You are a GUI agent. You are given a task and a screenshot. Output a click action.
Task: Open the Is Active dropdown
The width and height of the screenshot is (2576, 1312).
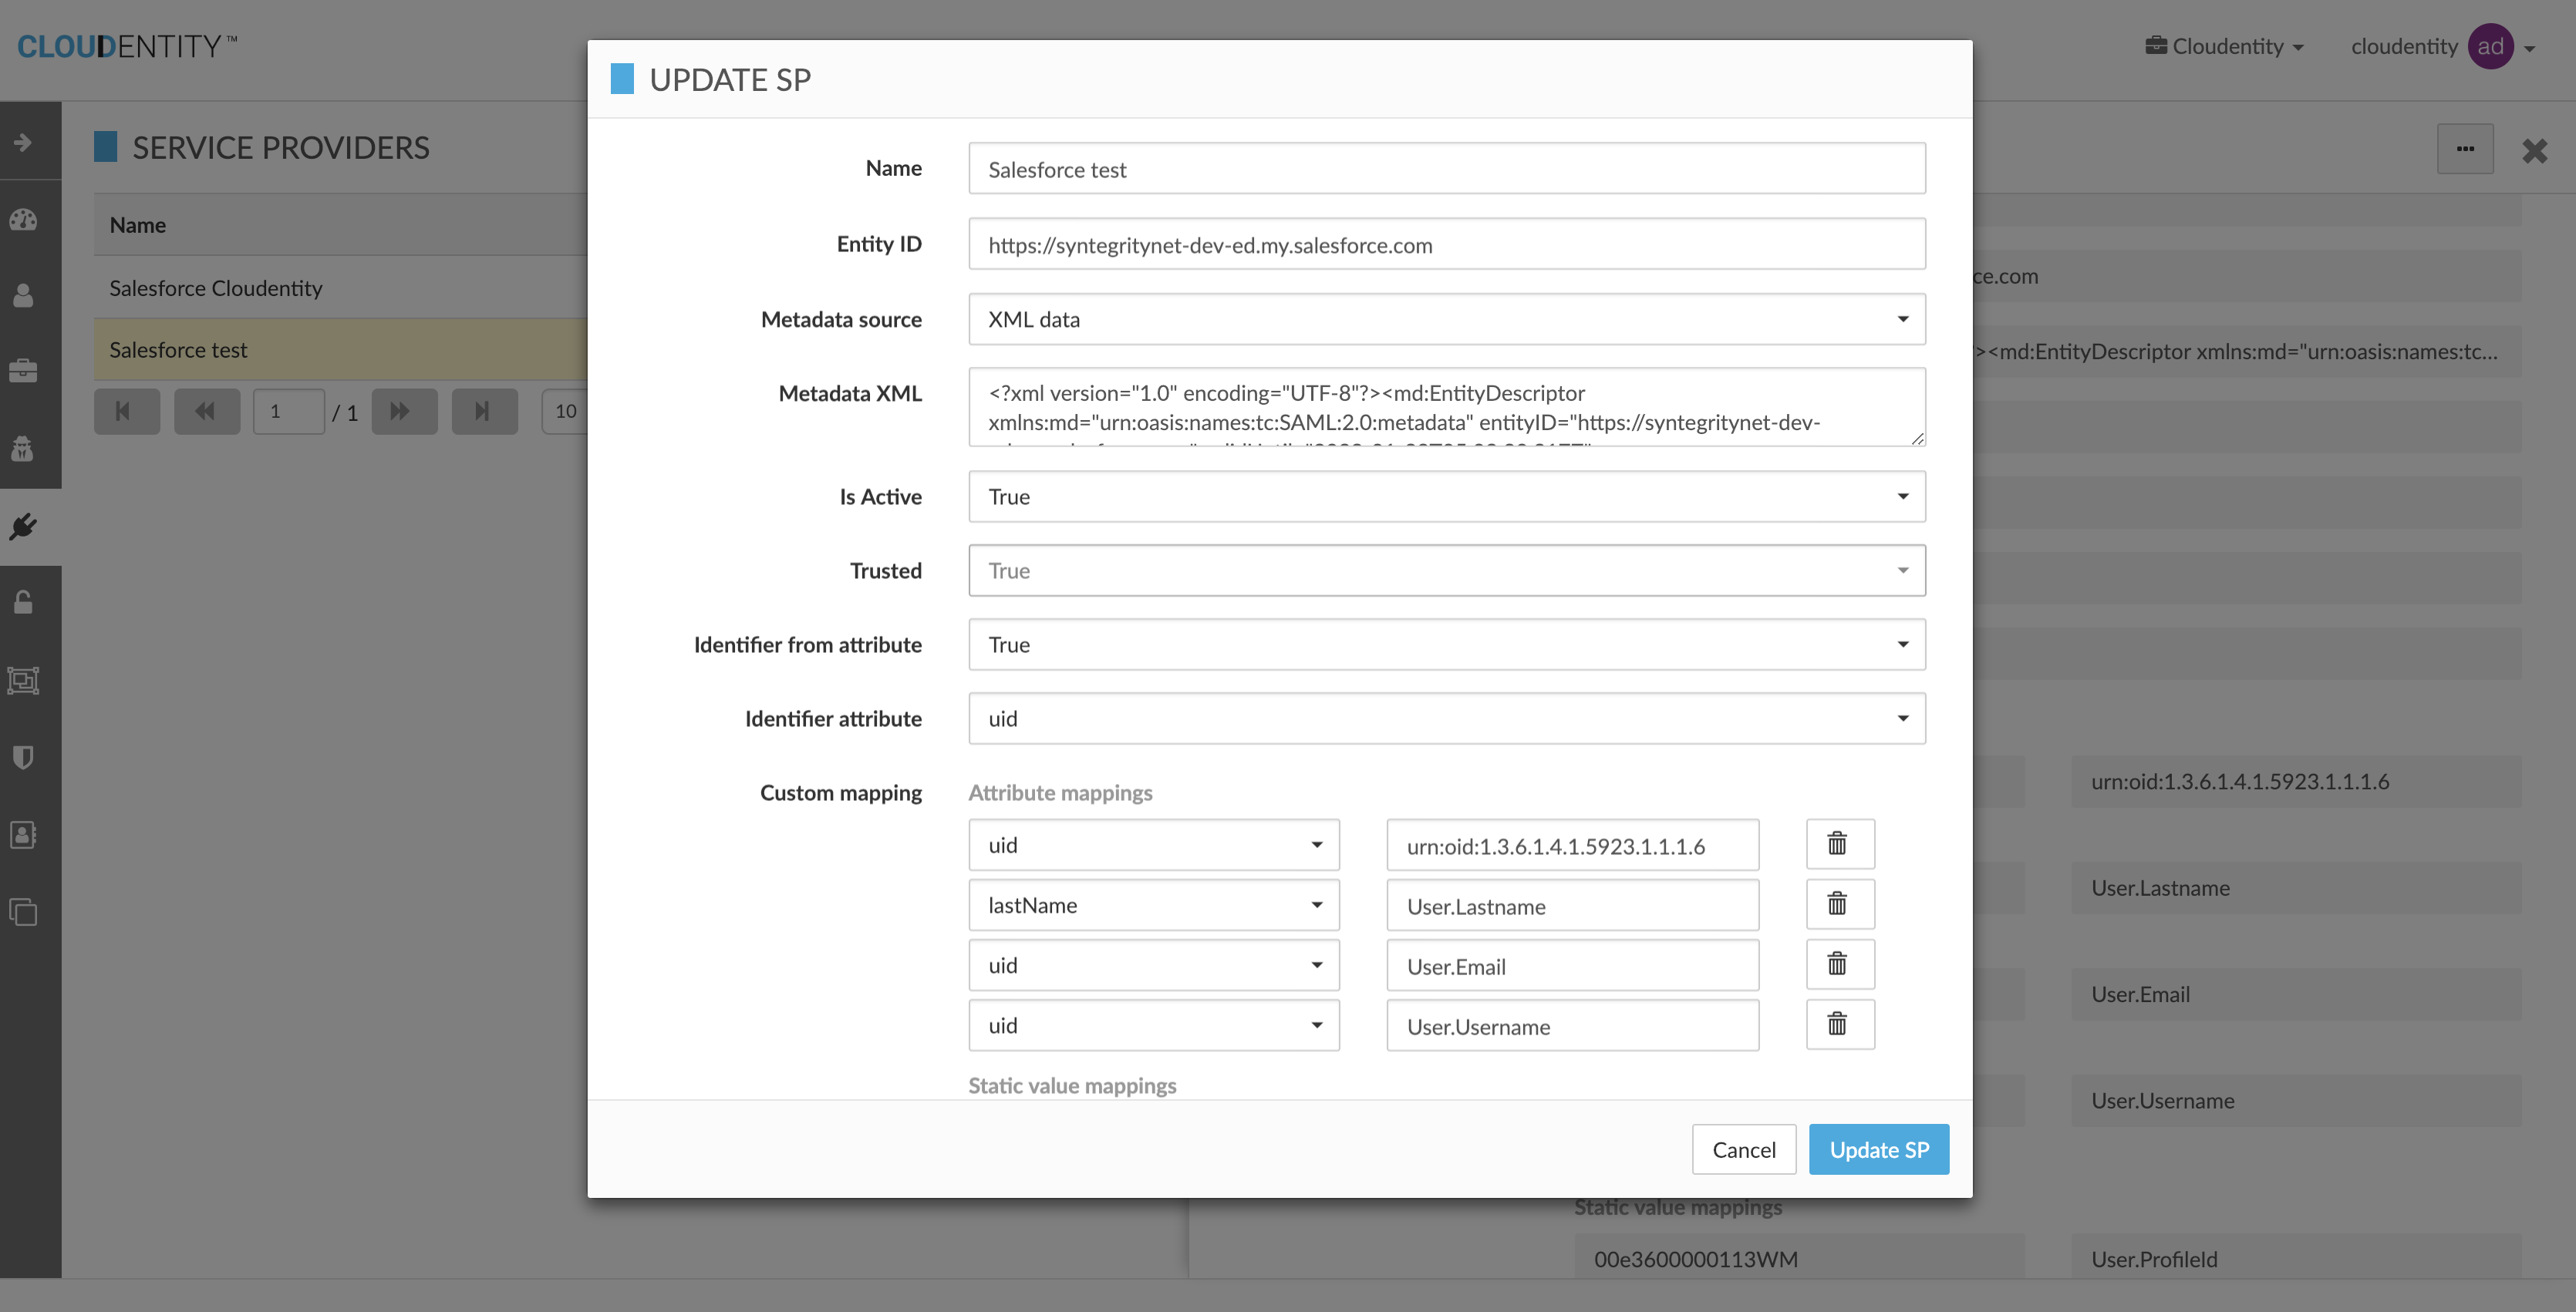point(1446,496)
